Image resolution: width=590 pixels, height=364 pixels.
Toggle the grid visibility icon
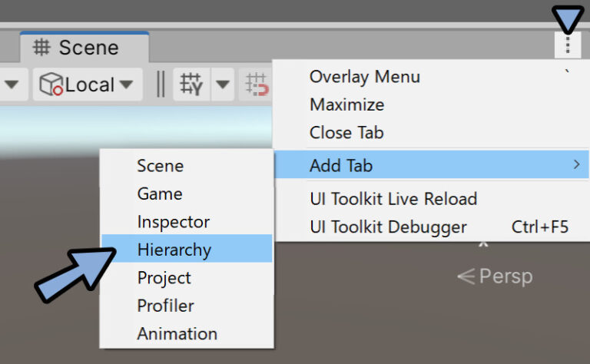point(191,84)
